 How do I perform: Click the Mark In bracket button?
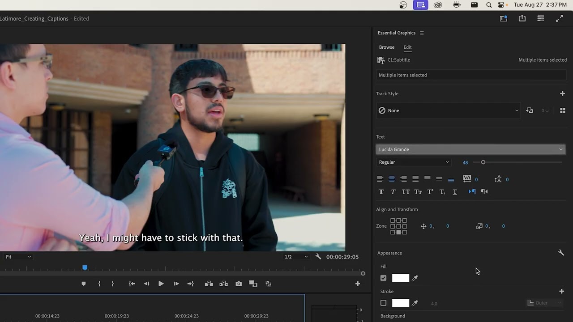click(x=99, y=284)
